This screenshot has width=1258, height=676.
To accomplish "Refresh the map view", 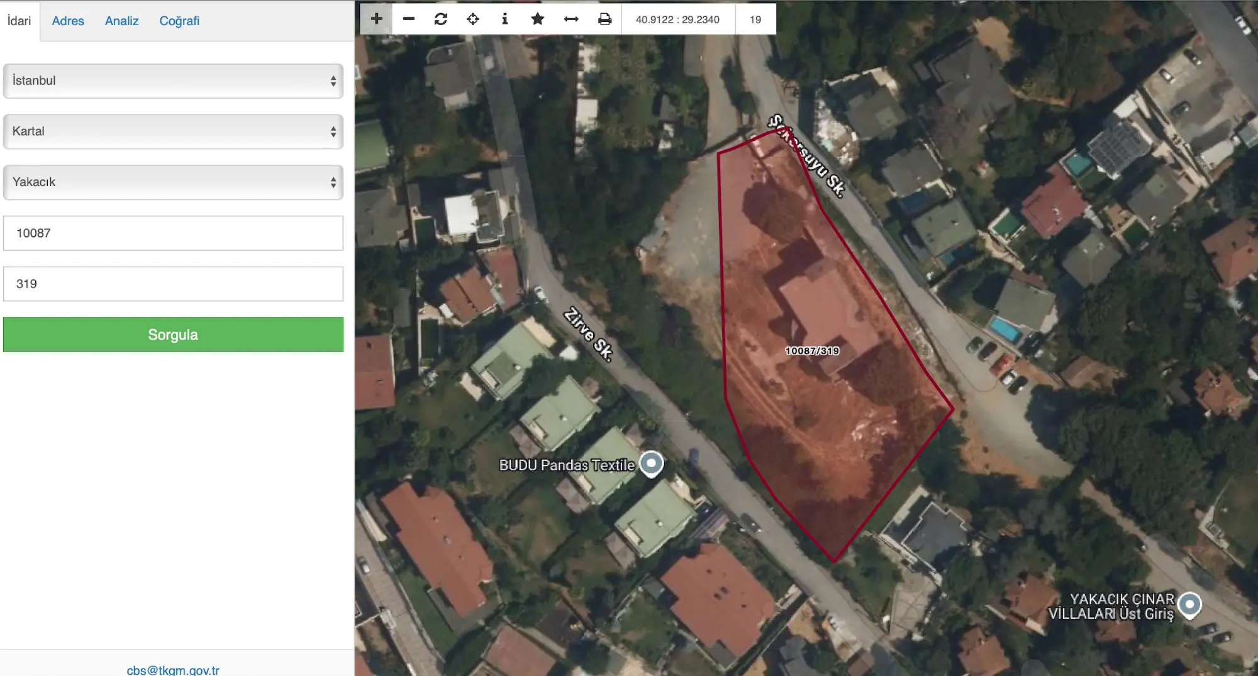I will (x=441, y=19).
